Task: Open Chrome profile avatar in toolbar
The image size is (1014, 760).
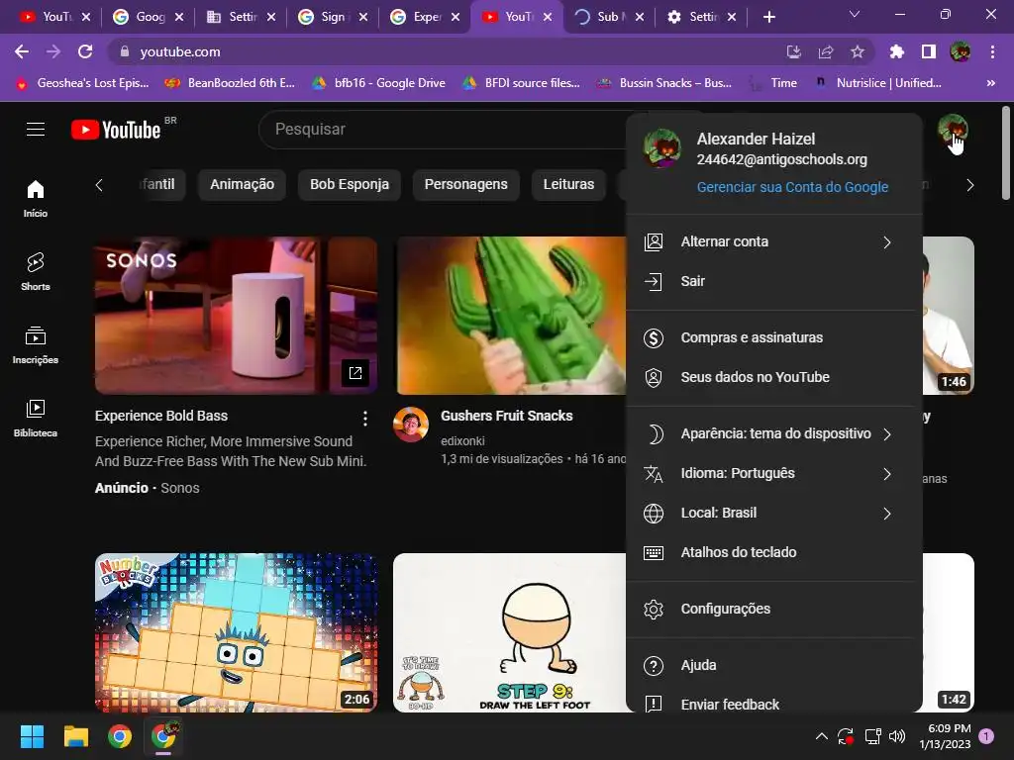Action: pos(961,51)
